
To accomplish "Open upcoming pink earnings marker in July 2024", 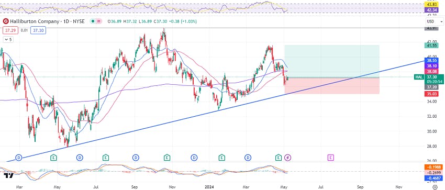I will coord(331,158).
